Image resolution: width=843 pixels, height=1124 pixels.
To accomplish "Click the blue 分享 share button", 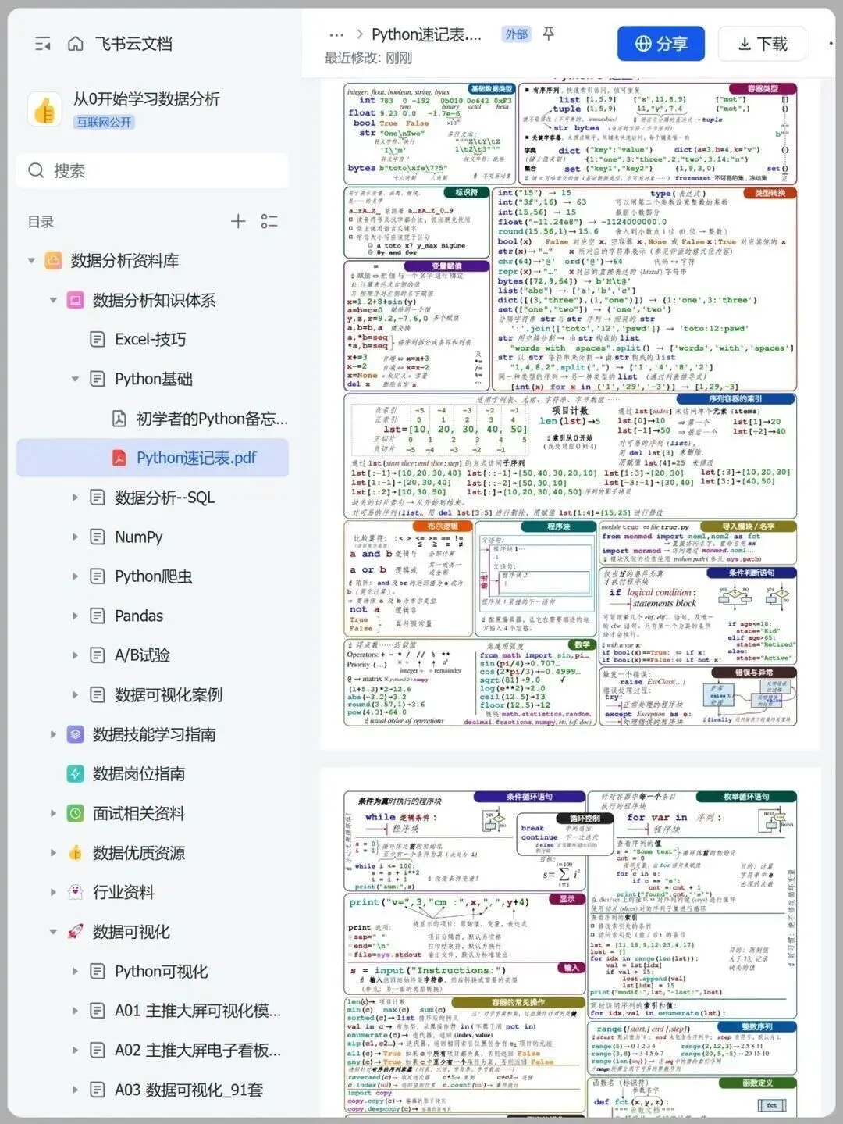I will 660,44.
